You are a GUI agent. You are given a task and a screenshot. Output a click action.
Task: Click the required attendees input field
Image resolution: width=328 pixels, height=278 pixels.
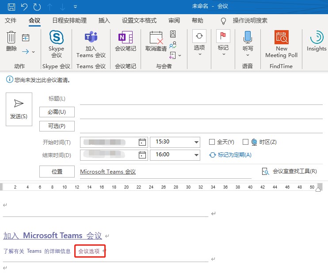pos(201,113)
